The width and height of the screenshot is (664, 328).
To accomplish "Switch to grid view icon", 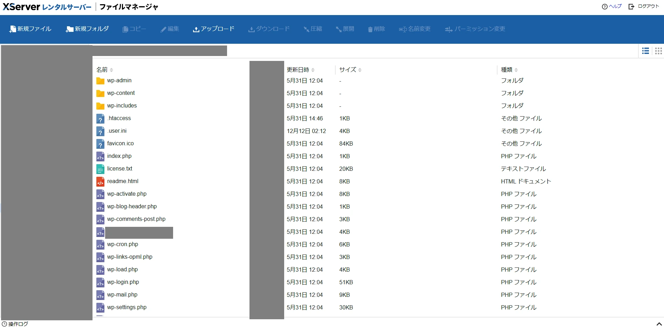I will click(658, 51).
